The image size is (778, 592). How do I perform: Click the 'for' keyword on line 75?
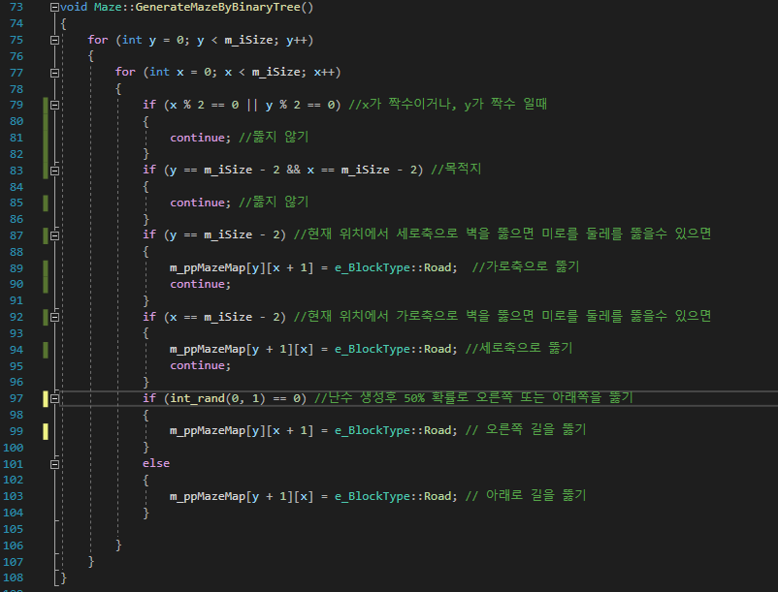tap(98, 40)
